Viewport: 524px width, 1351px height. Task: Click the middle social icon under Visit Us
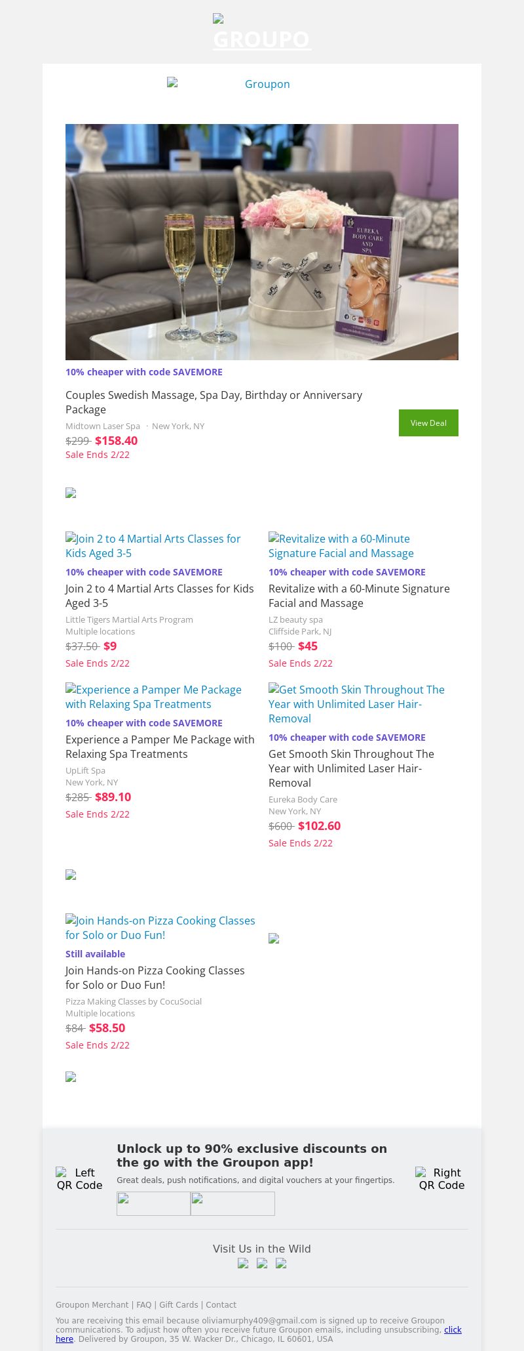click(262, 1263)
